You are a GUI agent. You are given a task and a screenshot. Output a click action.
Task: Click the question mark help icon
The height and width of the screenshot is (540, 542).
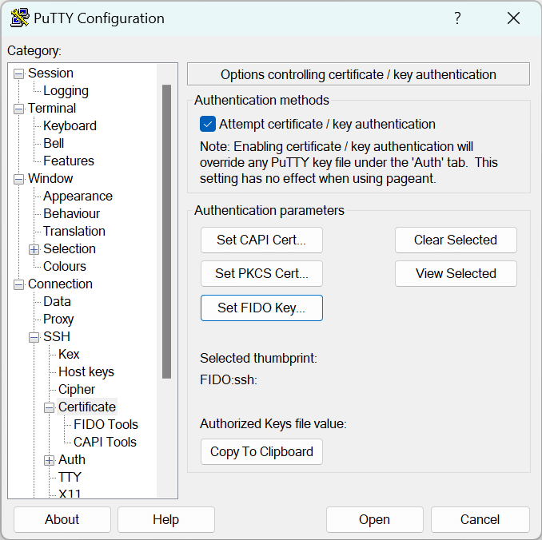click(x=457, y=18)
